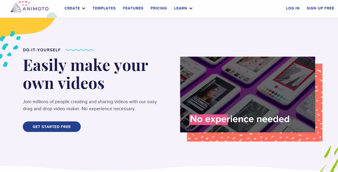Click the Animoto wordmark text
The image size is (338, 172).
coord(35,9)
